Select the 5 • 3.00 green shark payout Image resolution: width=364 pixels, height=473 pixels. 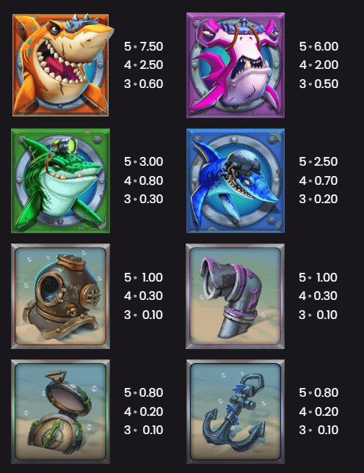[x=143, y=161]
